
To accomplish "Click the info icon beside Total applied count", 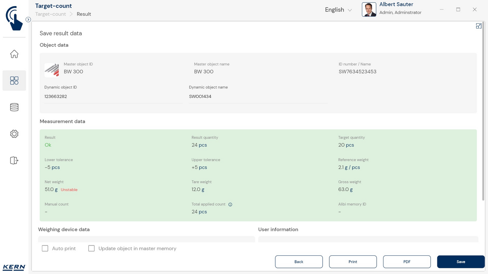I will click(x=230, y=204).
